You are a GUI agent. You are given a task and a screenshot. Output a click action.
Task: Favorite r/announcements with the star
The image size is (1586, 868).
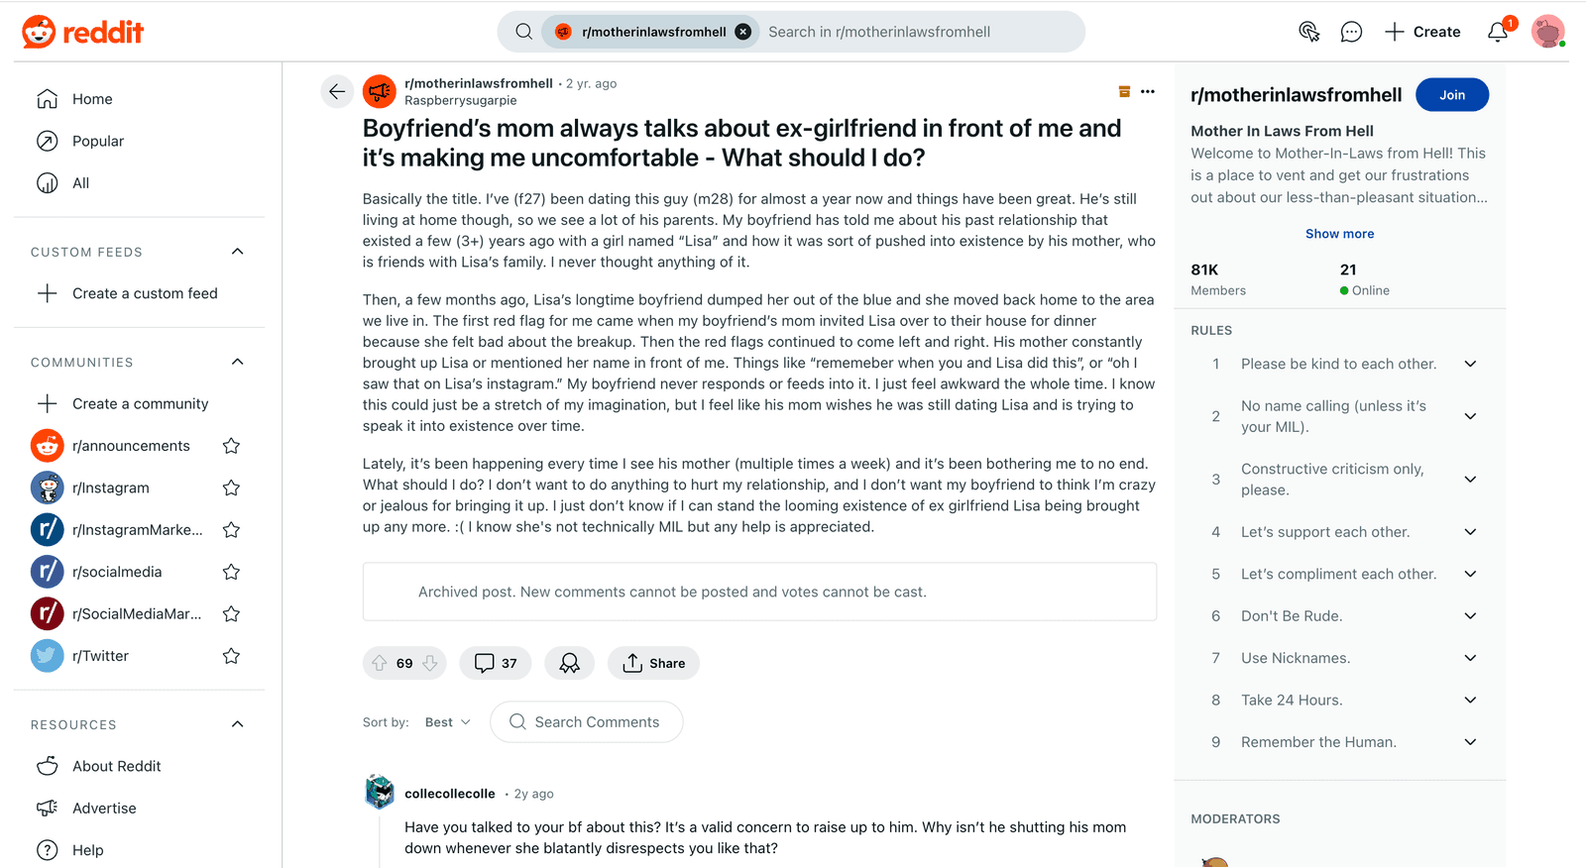[231, 446]
